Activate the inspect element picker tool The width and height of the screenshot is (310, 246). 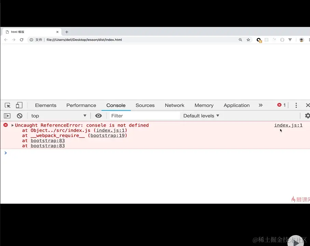[8, 105]
